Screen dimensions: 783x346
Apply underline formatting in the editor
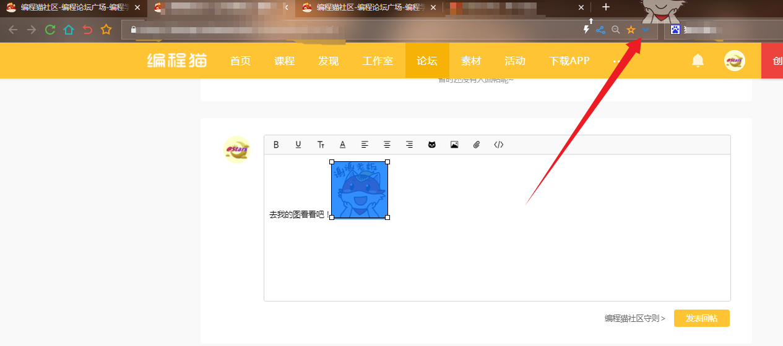click(x=298, y=145)
